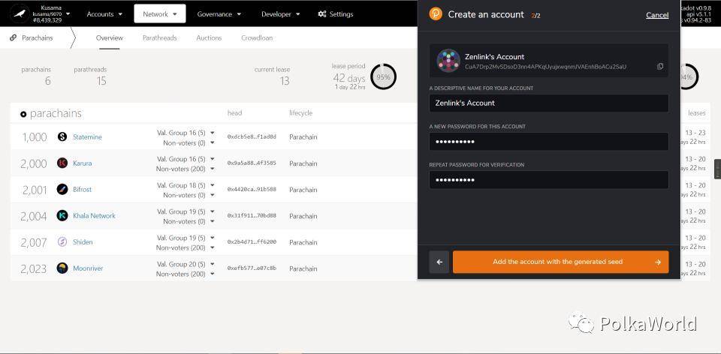Open the Settings menu item
Image resolution: width=721 pixels, height=354 pixels.
click(x=335, y=13)
